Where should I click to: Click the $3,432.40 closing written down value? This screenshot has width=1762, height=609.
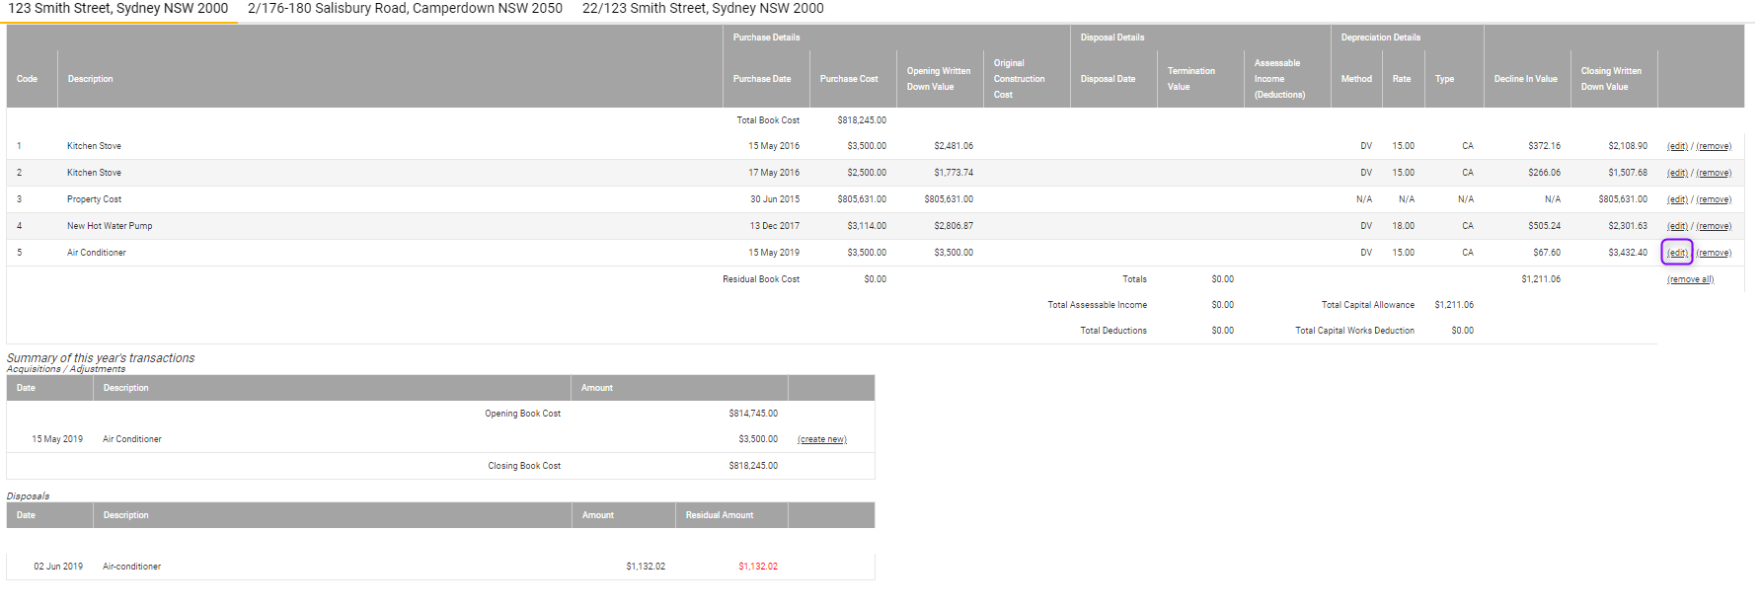coord(1628,253)
